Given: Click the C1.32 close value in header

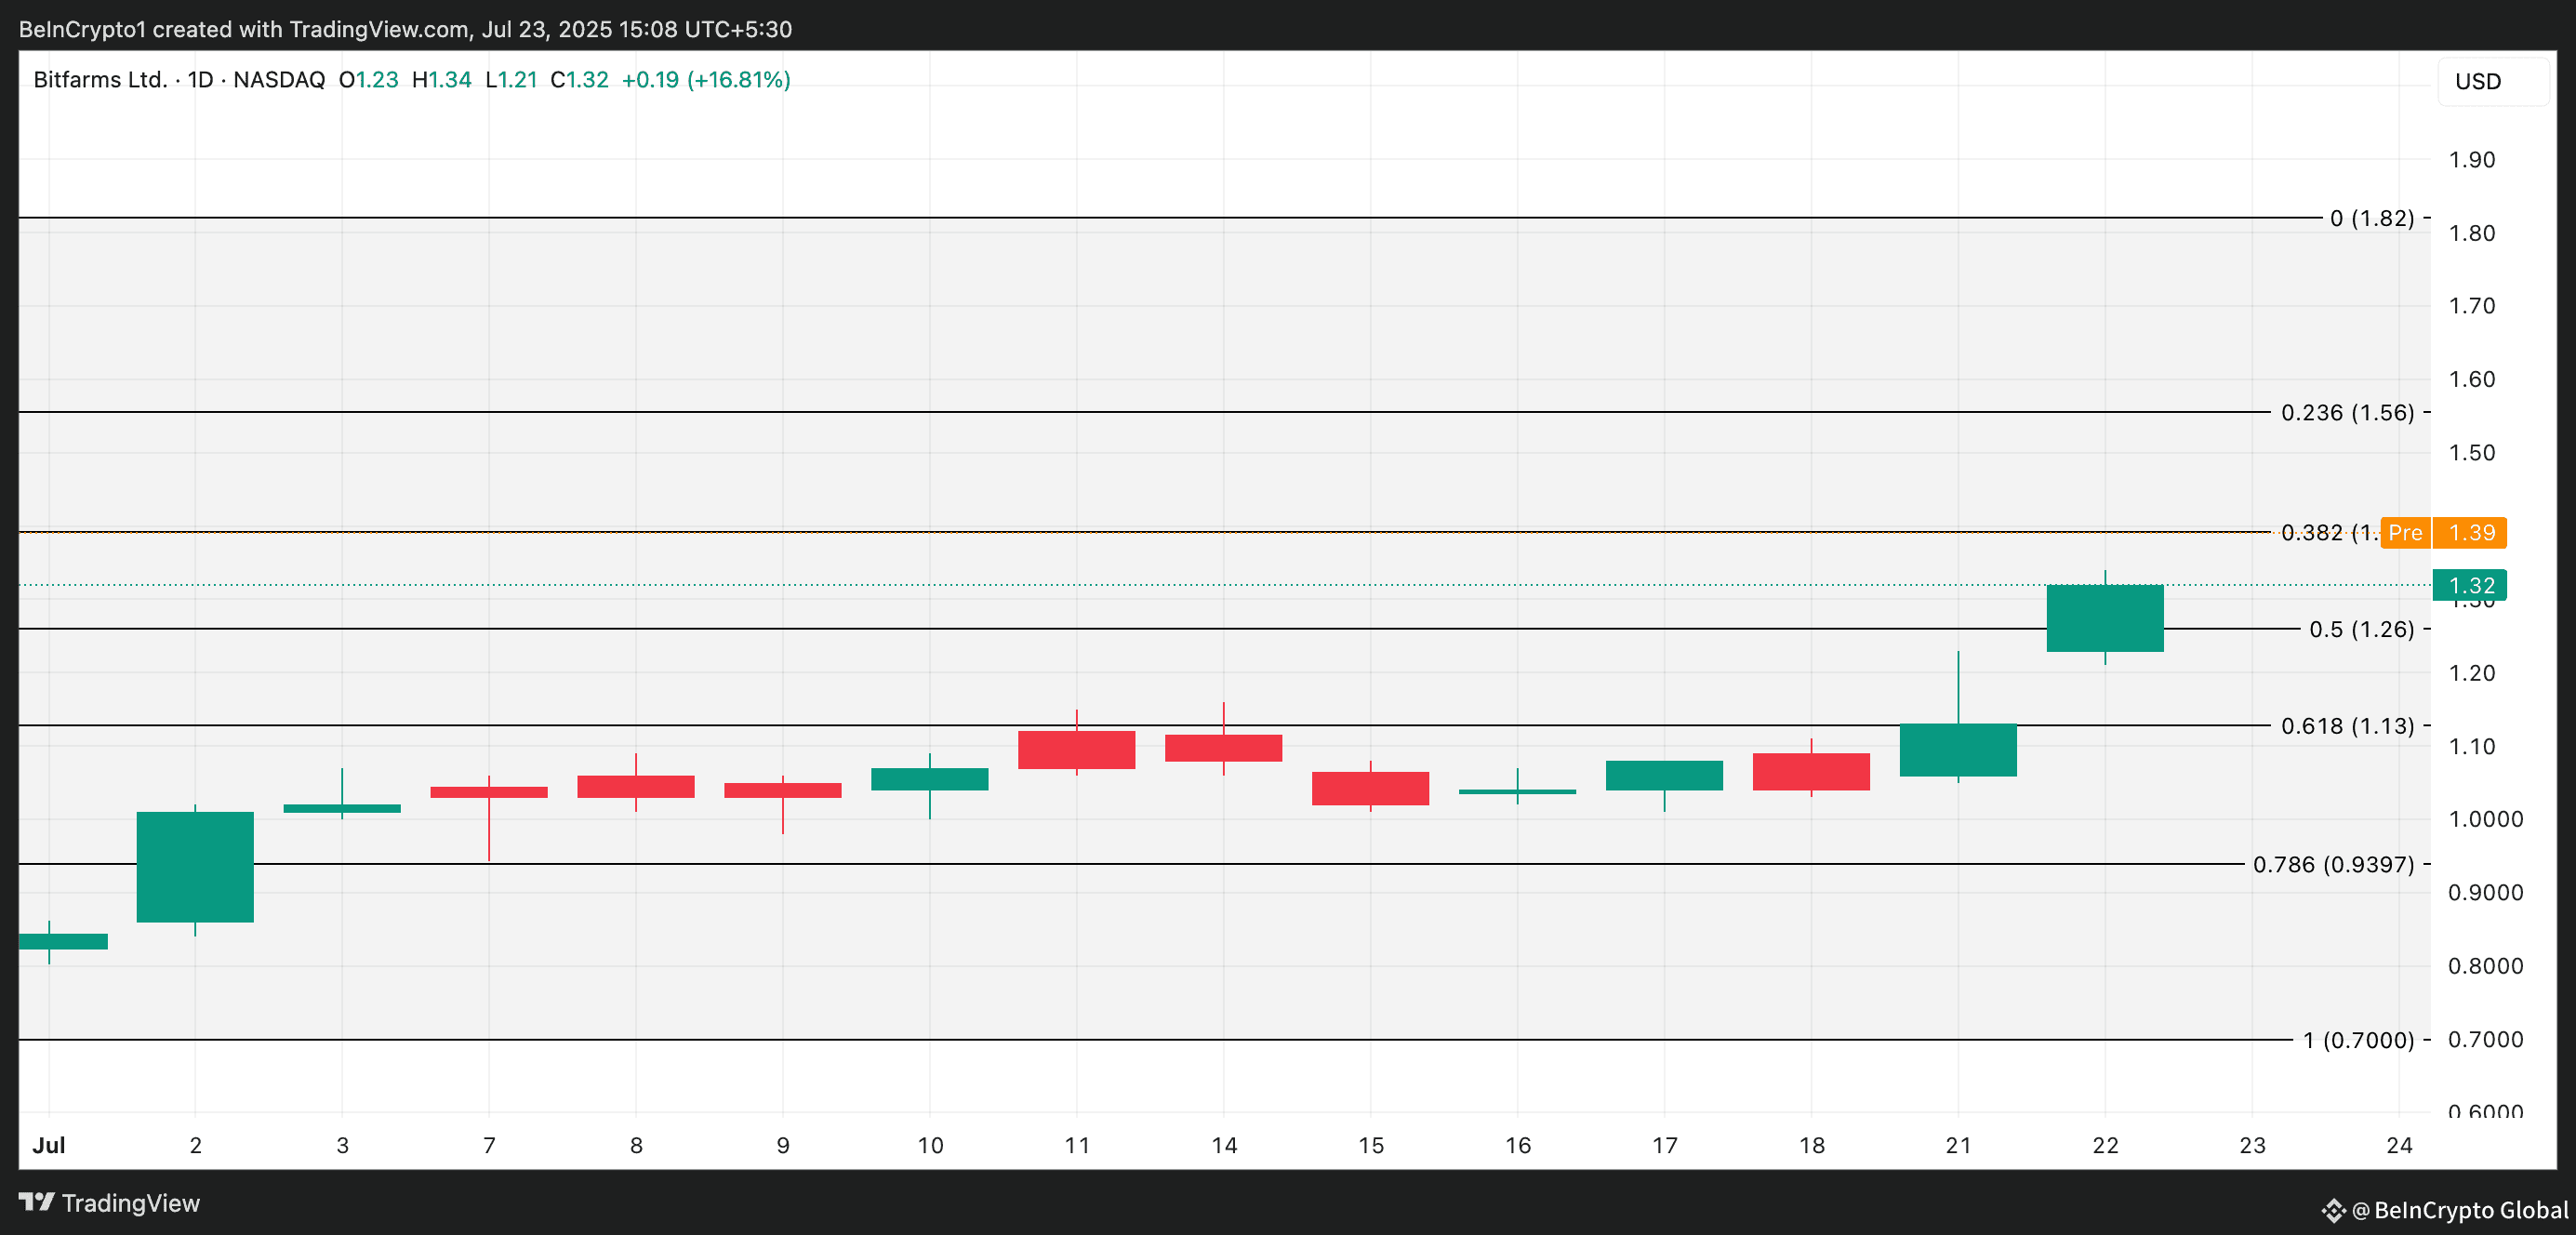Looking at the screenshot, I should 579,80.
